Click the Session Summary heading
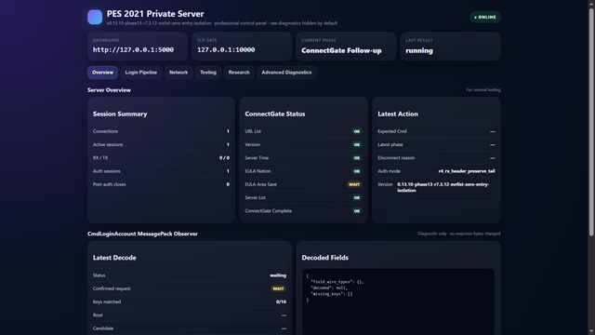Viewport: 595px width, 335px height. coord(120,114)
